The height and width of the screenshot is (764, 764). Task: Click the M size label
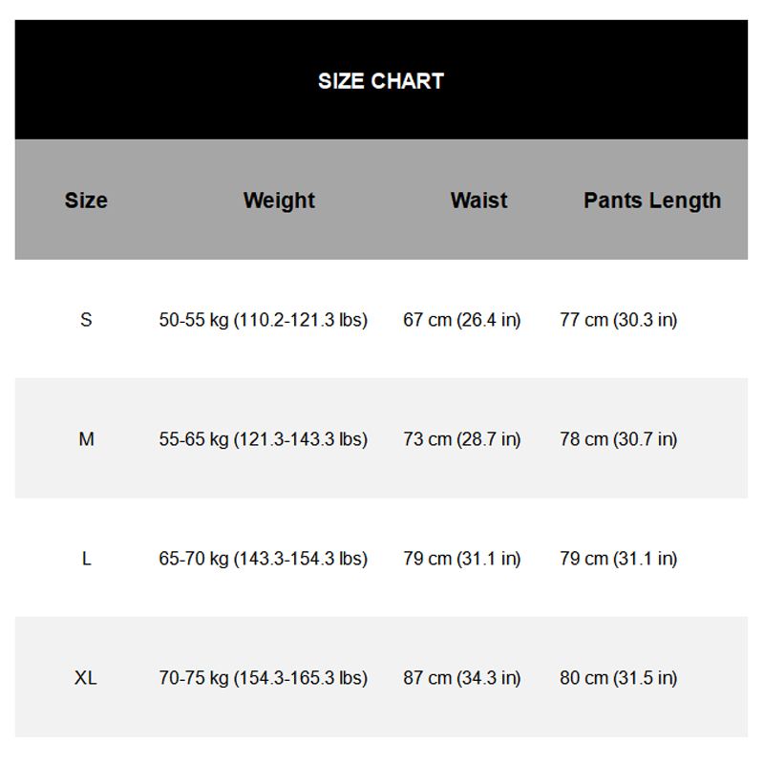(86, 439)
